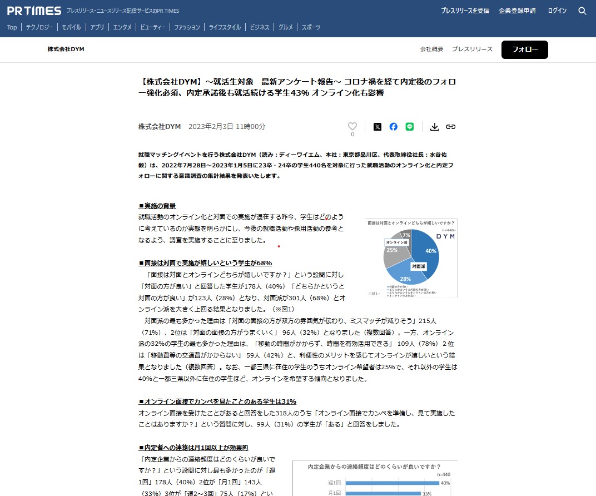Share the release on Facebook
The height and width of the screenshot is (496, 596).
coord(394,127)
